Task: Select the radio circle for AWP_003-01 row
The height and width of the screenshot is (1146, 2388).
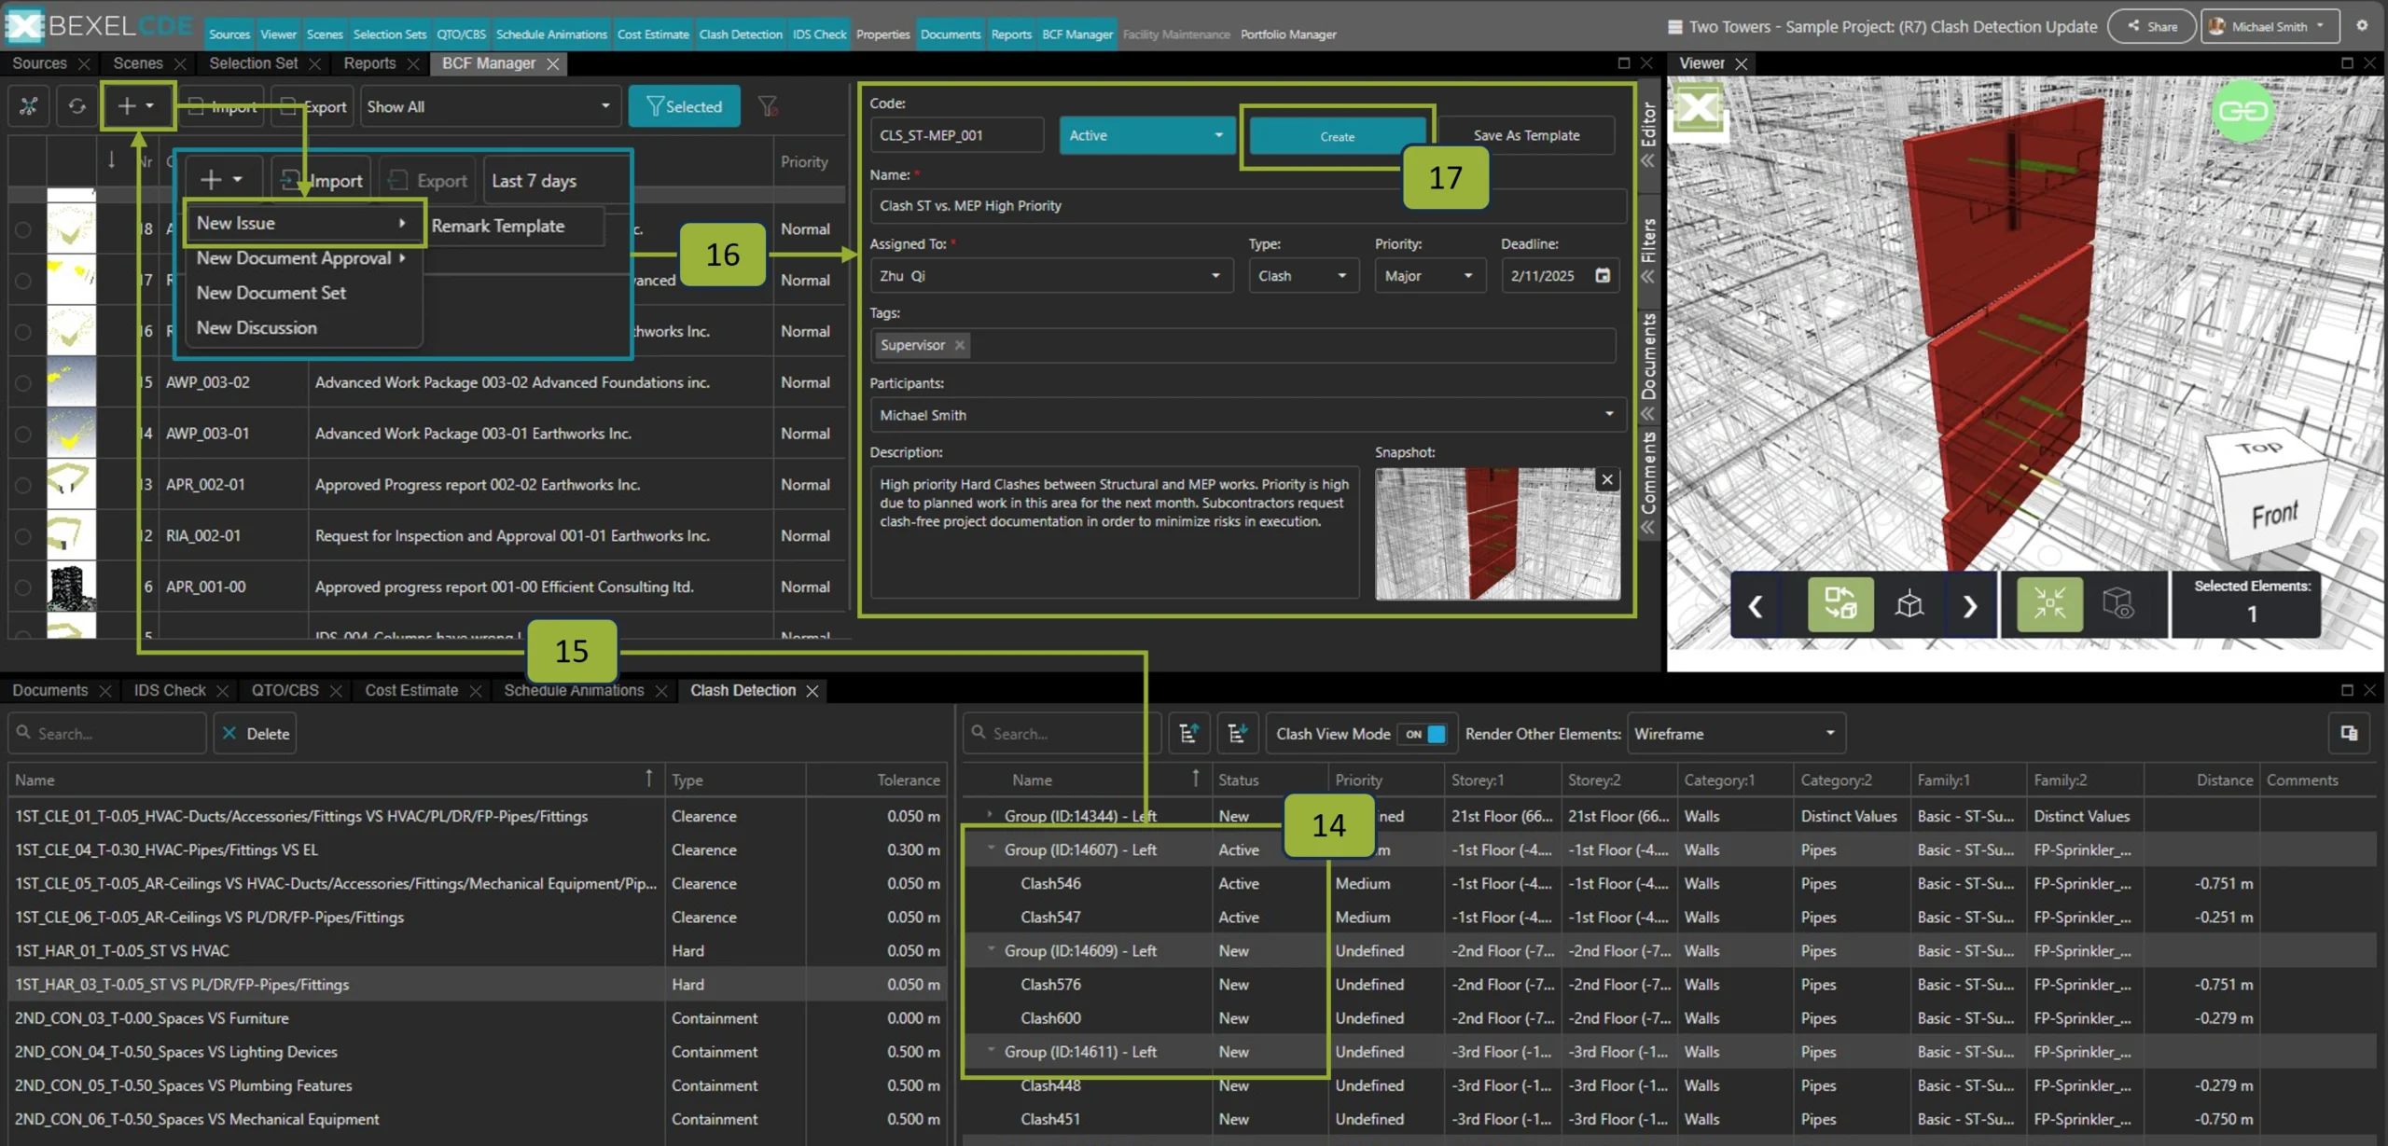Action: pyautogui.click(x=23, y=434)
